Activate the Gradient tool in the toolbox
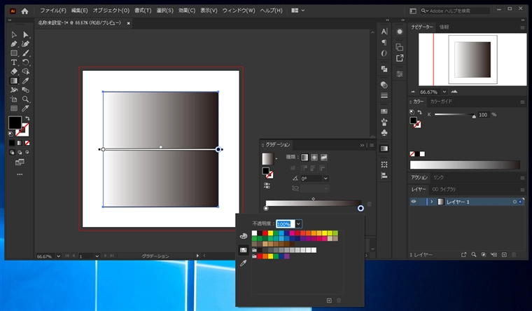Screen dimensions: 532x311 [14, 81]
